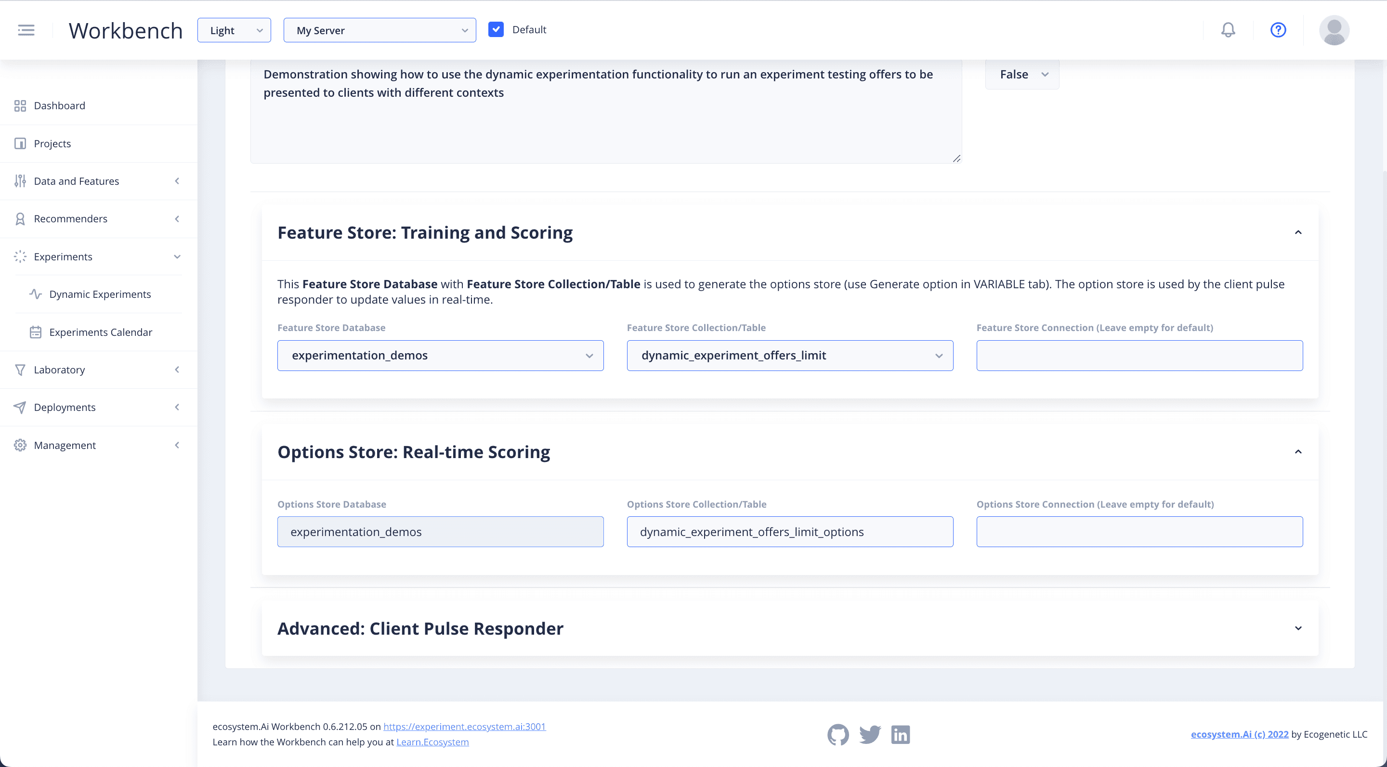Image resolution: width=1387 pixels, height=767 pixels.
Task: Click the Dynamic Experiments waveform icon
Action: (x=36, y=294)
